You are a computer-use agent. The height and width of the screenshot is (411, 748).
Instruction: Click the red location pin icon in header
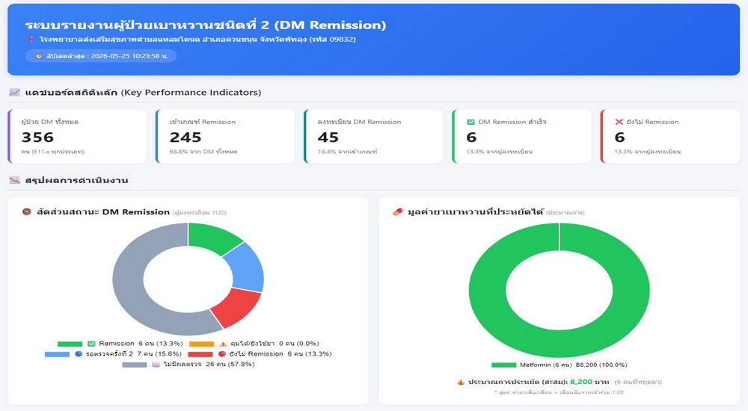pyautogui.click(x=31, y=39)
